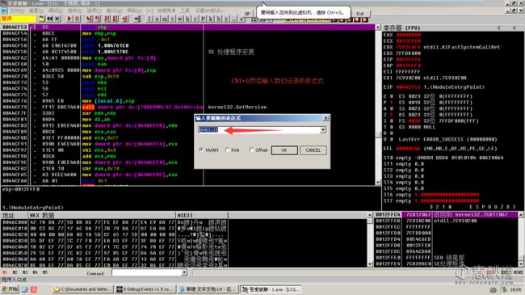The image size is (525, 295).
Task: Show Memory map with 'm' button
Action: point(165,19)
